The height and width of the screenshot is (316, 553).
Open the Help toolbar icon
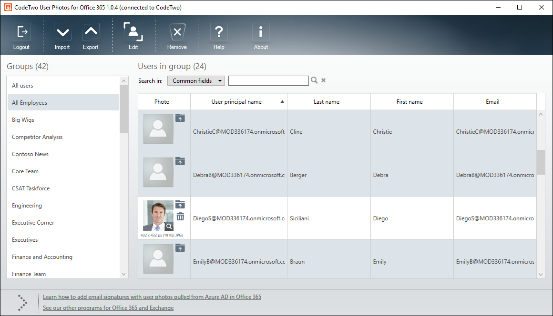(x=219, y=36)
